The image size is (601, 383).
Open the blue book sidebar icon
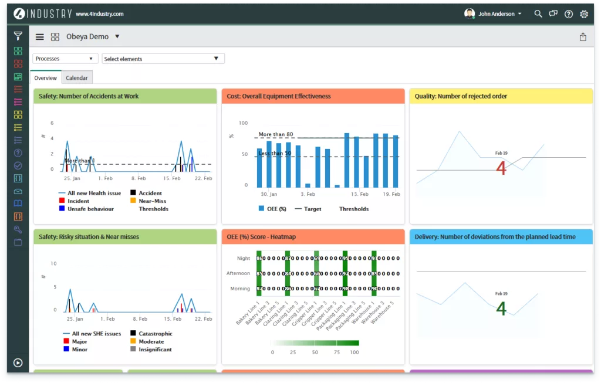[x=18, y=204]
